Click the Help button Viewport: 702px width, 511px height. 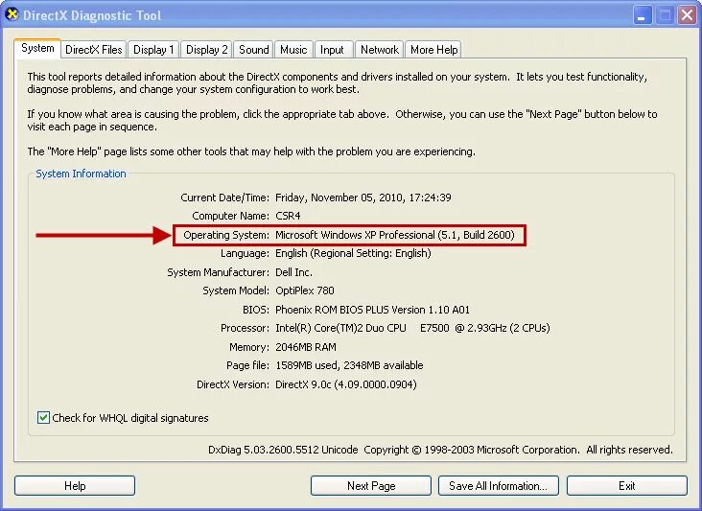[x=75, y=486]
